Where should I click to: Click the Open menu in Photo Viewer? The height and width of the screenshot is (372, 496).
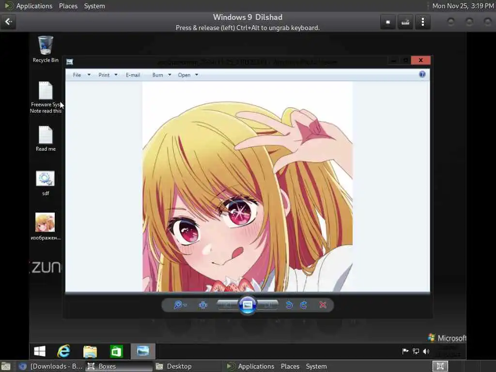point(184,75)
